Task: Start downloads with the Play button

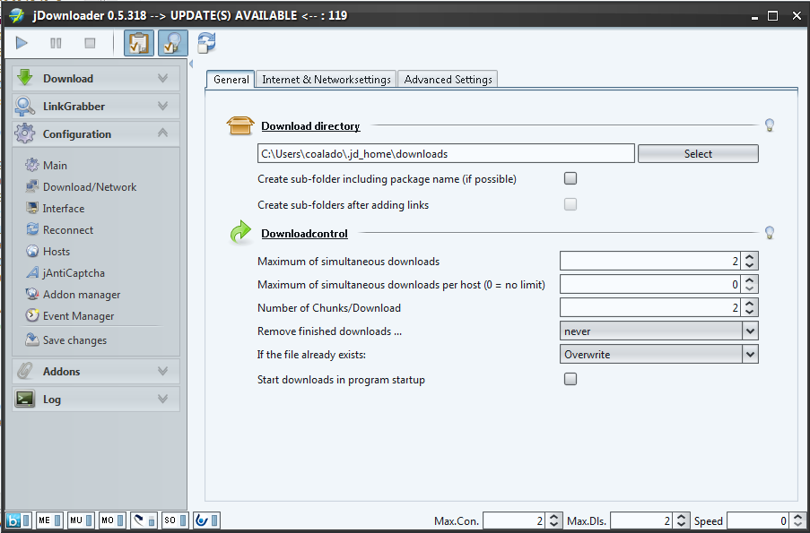Action: [21, 42]
